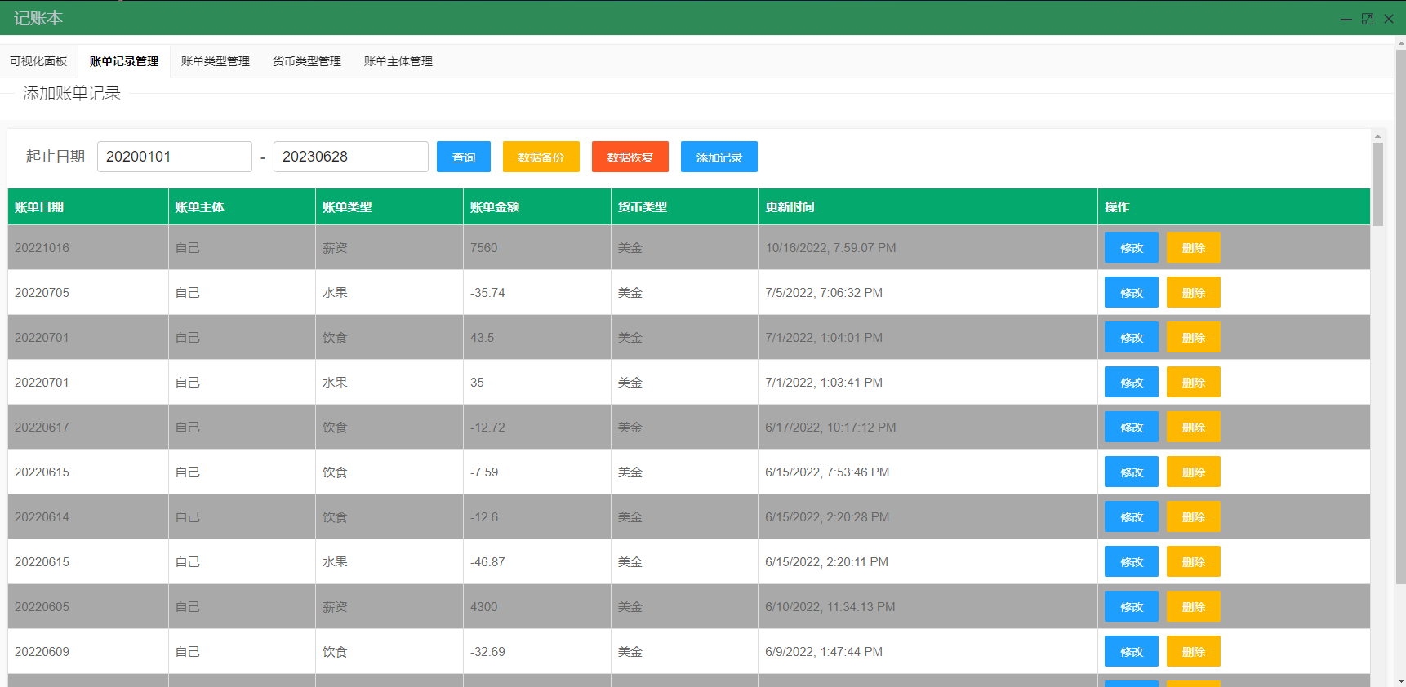
Task: Click 修改 for the 20220617 row
Action: click(x=1132, y=427)
